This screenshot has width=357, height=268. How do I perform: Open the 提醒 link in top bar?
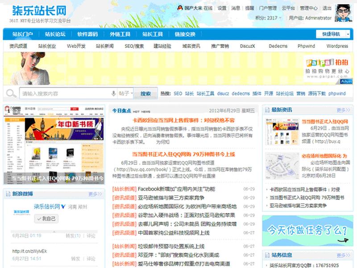249,8
